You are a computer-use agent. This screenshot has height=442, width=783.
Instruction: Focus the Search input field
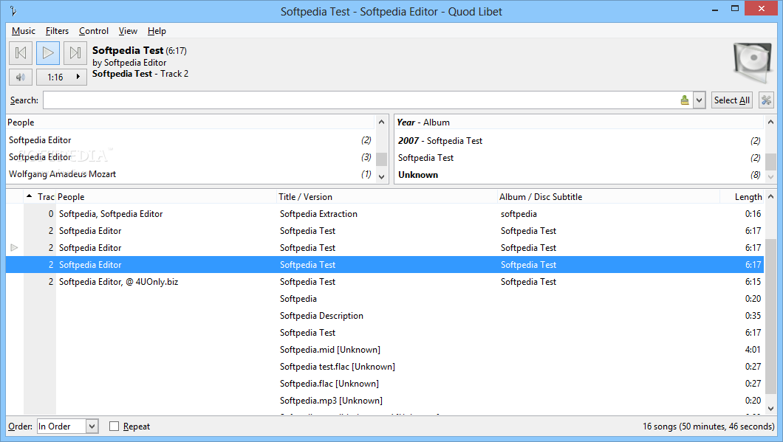point(361,100)
